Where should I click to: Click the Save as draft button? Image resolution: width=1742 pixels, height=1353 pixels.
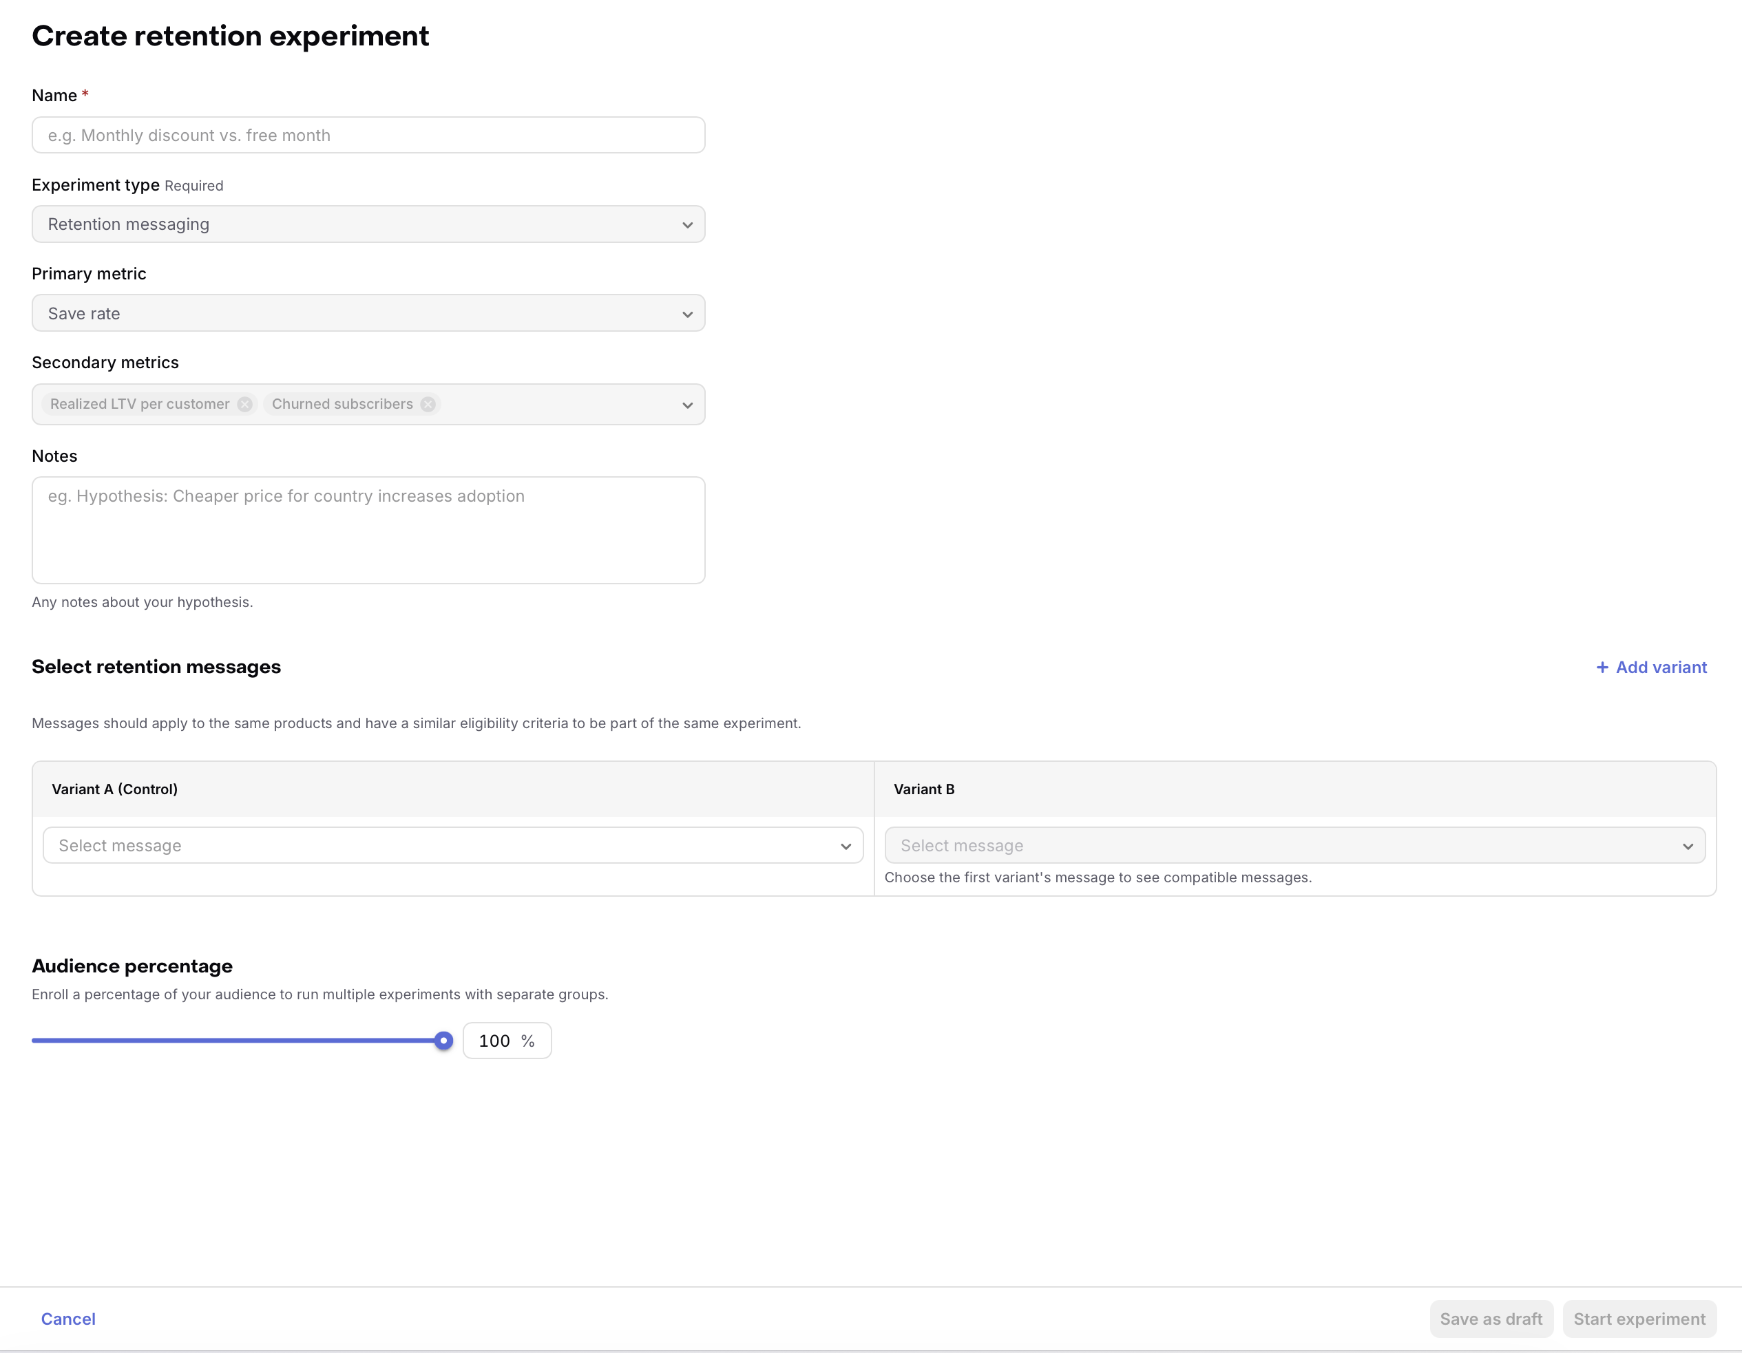(x=1491, y=1319)
